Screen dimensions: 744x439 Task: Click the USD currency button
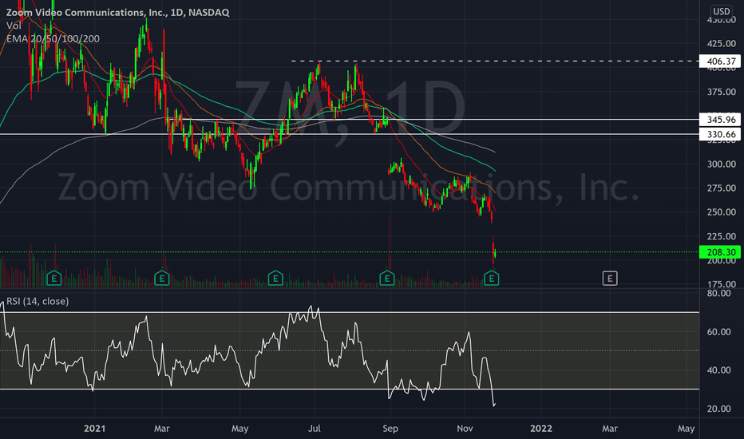[722, 11]
